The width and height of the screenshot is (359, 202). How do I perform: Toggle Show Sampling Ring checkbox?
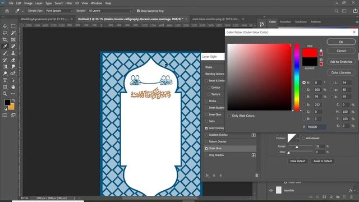click(x=138, y=11)
